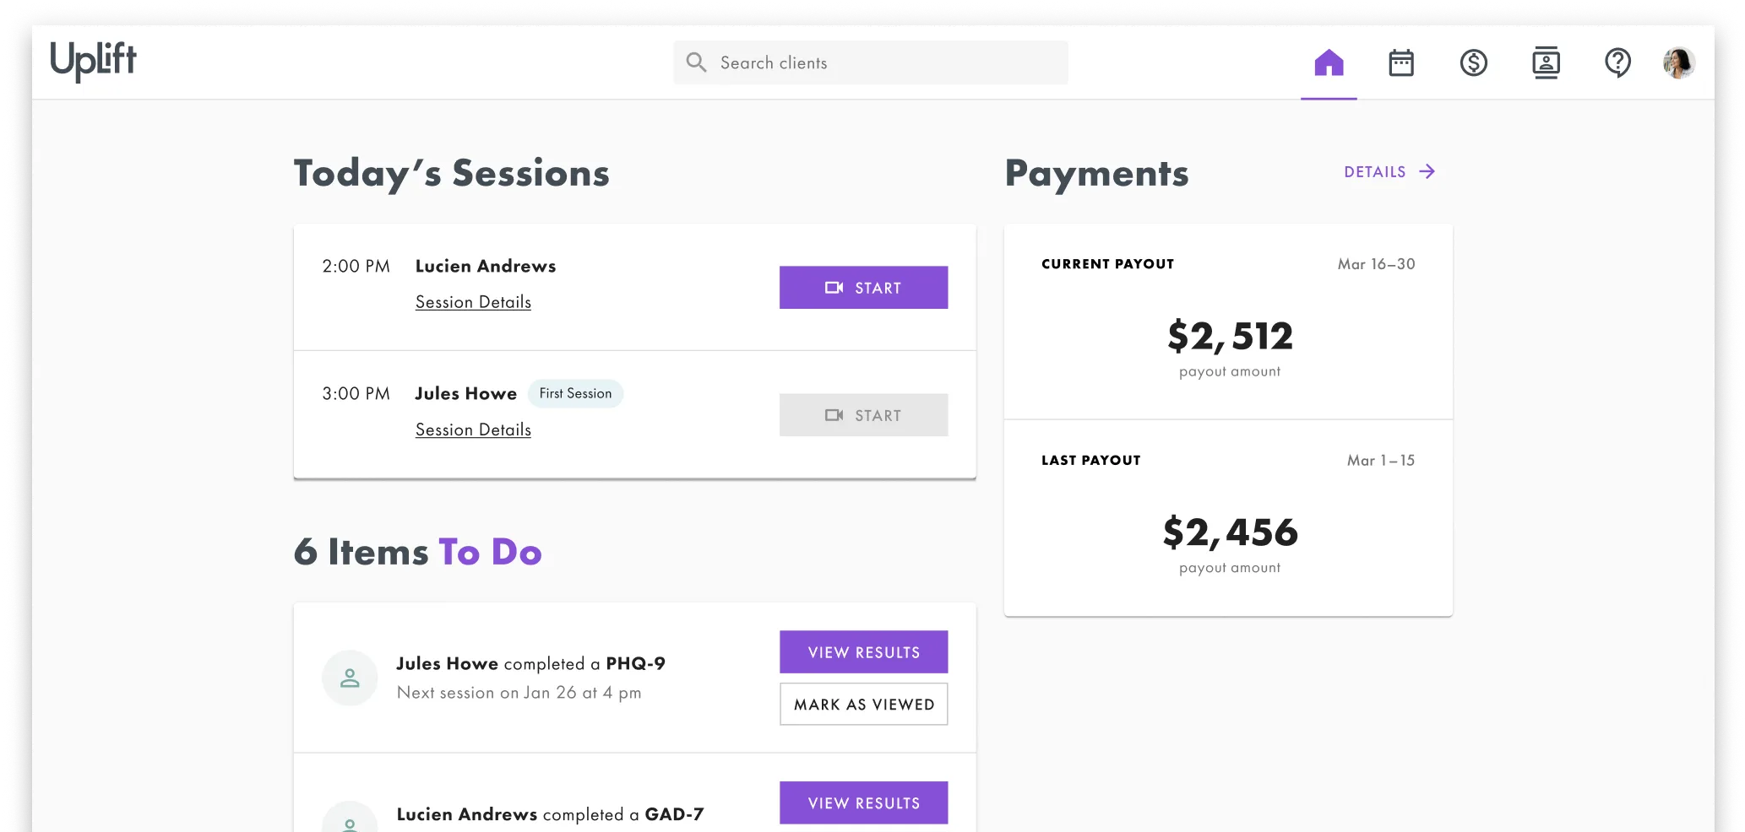This screenshot has height=832, width=1745.
Task: Open Payments Details link
Action: (x=1389, y=172)
